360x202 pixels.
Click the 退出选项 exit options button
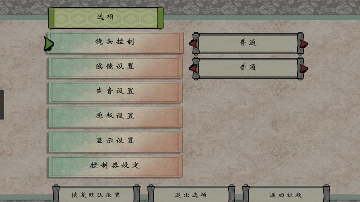(x=191, y=194)
